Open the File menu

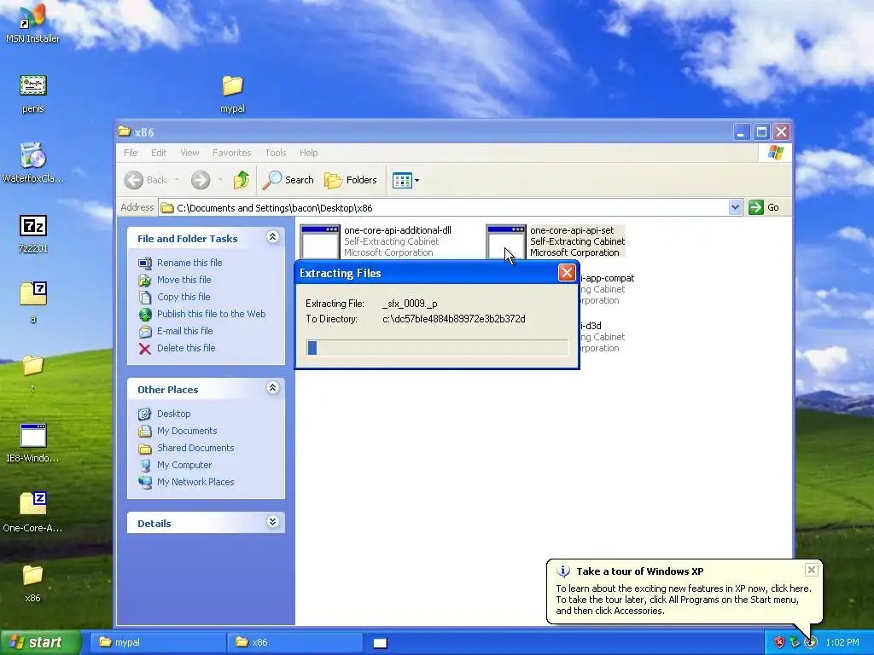[x=131, y=153]
